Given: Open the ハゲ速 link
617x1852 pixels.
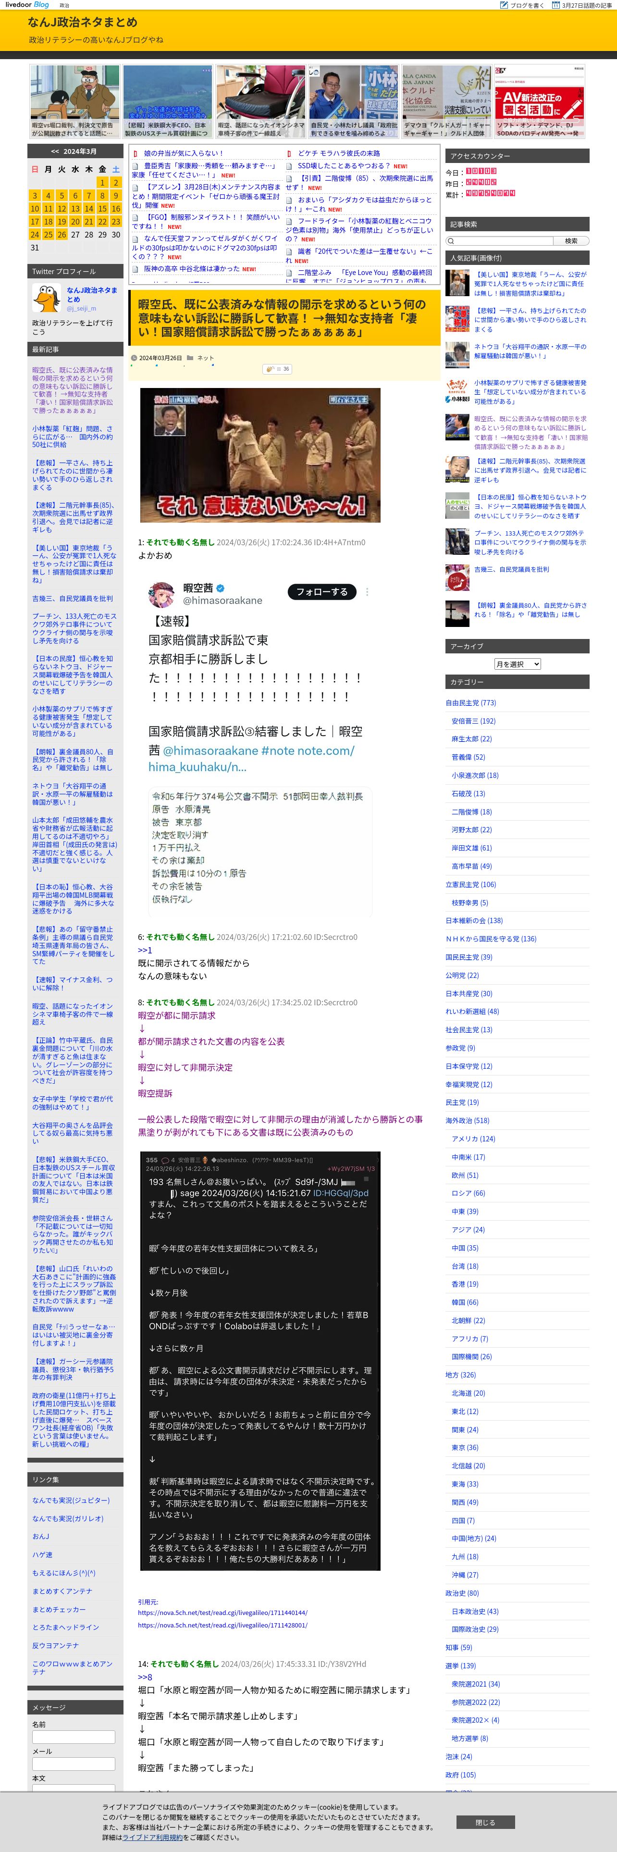Looking at the screenshot, I should [x=42, y=1554].
